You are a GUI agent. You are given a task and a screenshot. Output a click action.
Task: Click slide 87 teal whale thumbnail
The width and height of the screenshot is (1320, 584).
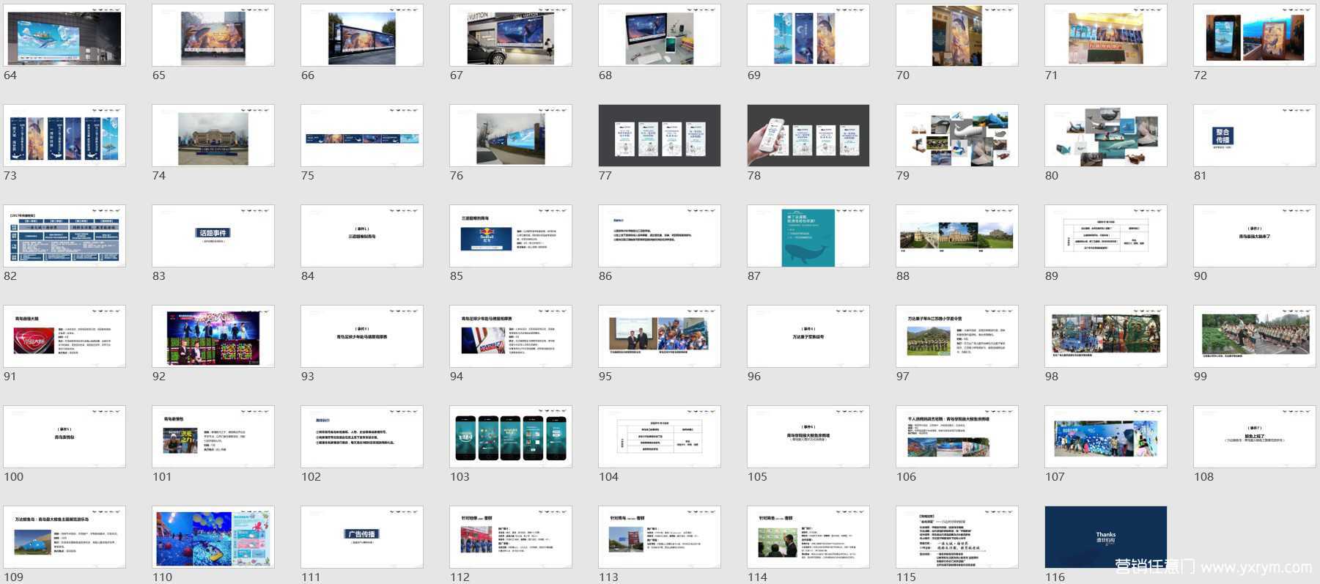coord(808,236)
